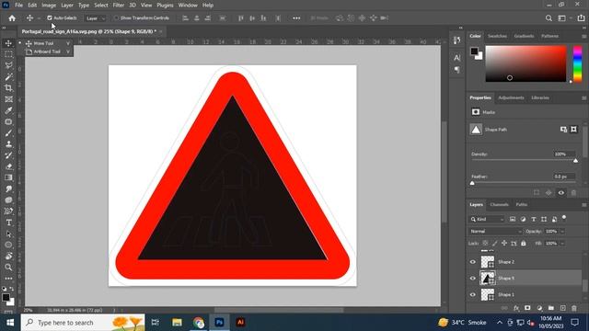Viewport: 589px width, 331px height.
Task: Select the Pen tool
Action: pyautogui.click(x=8, y=211)
